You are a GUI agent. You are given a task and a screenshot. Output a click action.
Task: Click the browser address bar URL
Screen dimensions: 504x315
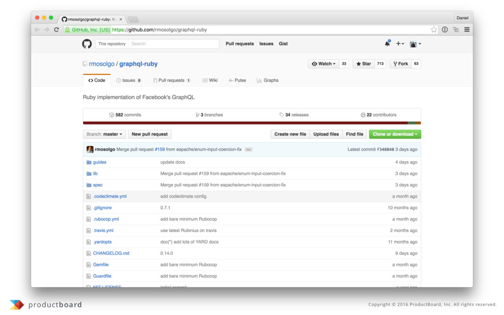tap(159, 30)
